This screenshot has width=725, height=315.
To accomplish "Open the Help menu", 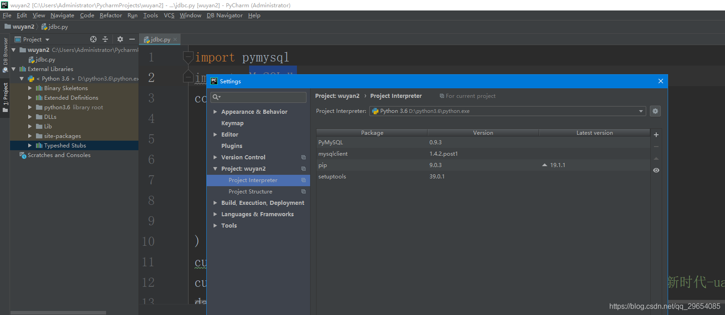I will [x=254, y=15].
